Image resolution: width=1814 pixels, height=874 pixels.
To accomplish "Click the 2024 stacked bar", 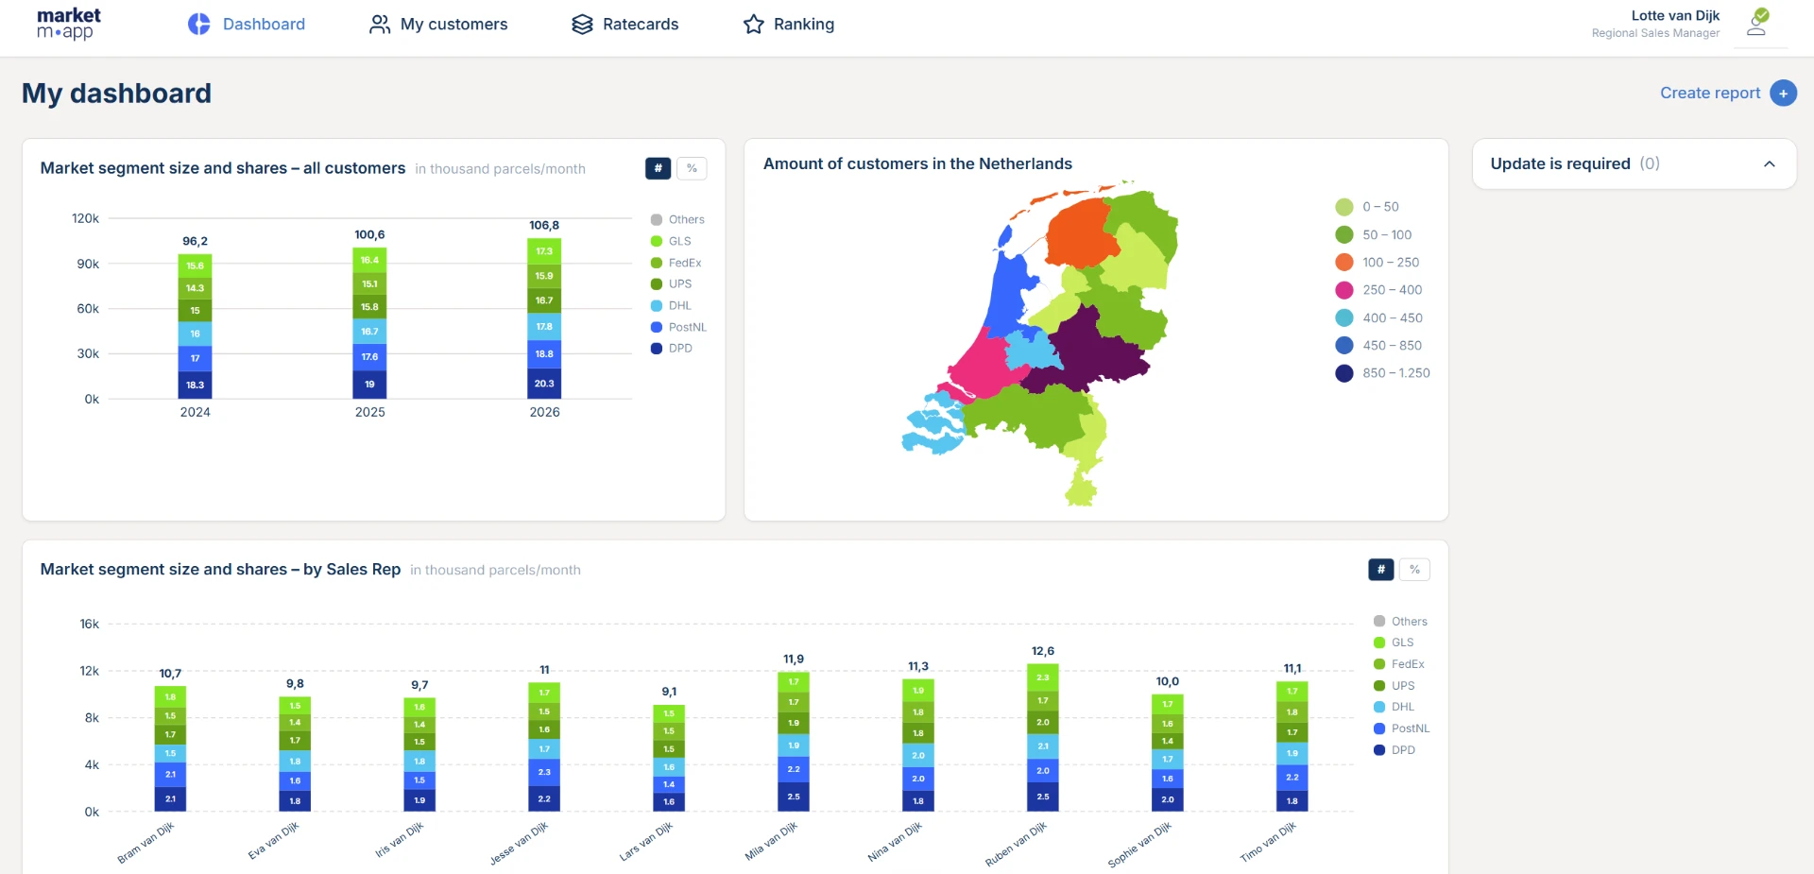I will click(195, 326).
